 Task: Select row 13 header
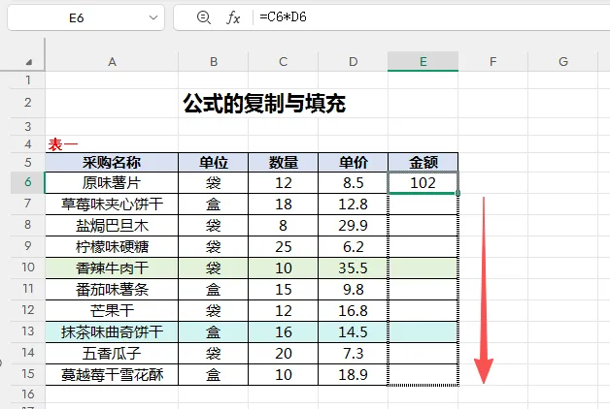click(x=28, y=331)
